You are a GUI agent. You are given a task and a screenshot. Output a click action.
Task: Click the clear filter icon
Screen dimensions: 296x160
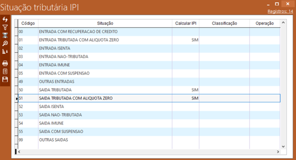pos(5,35)
